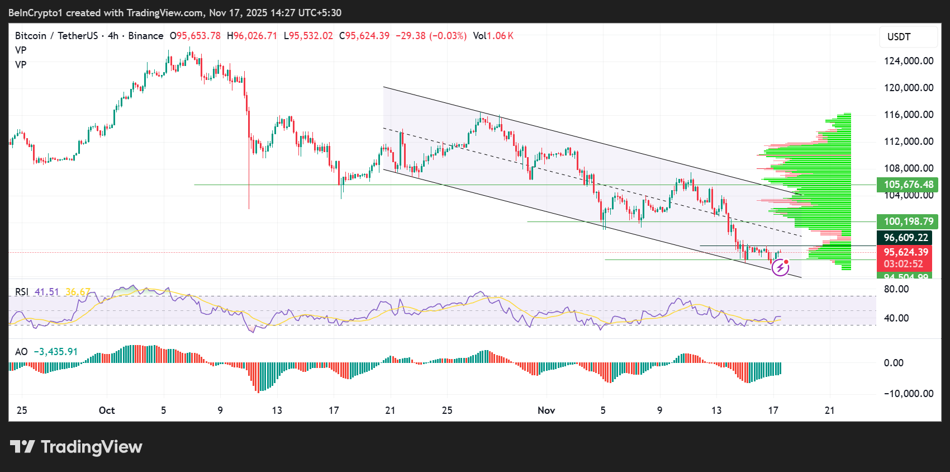Click the Binance exchange label
The height and width of the screenshot is (472, 950).
pyautogui.click(x=146, y=36)
